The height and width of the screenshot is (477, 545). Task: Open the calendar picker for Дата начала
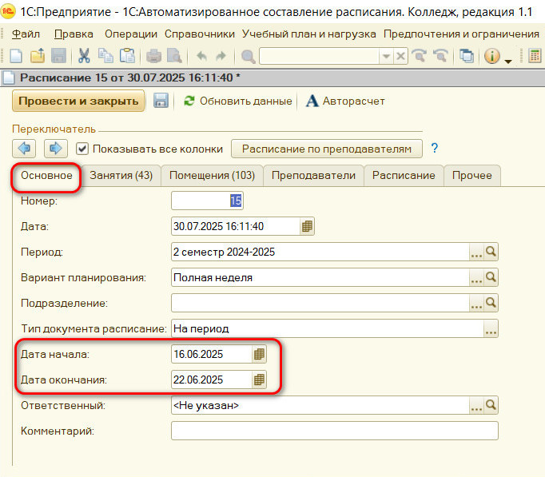pyautogui.click(x=259, y=354)
